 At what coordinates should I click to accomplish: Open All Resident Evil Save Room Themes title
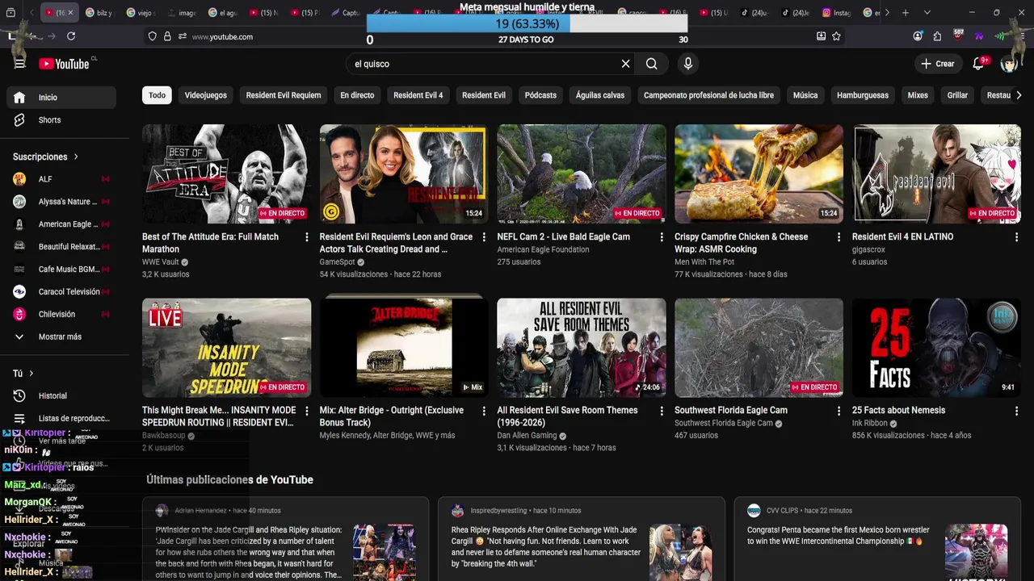tap(567, 416)
